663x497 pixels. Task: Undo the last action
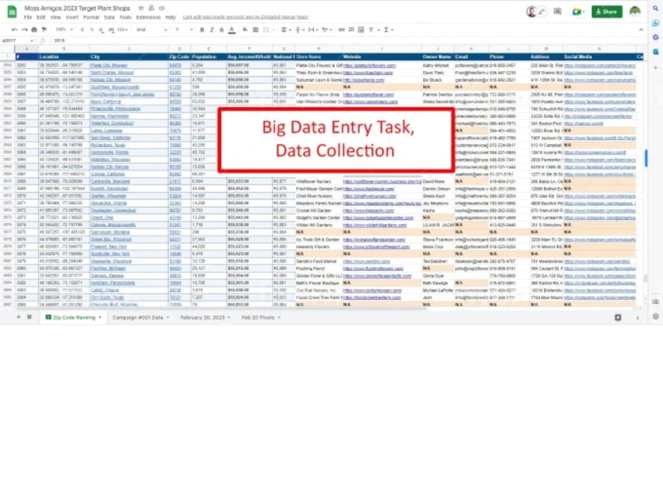pos(15,30)
